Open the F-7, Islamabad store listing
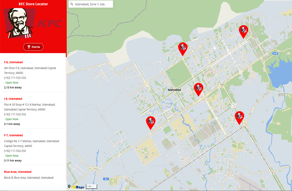The width and height of the screenshot is (292, 191). (13, 135)
